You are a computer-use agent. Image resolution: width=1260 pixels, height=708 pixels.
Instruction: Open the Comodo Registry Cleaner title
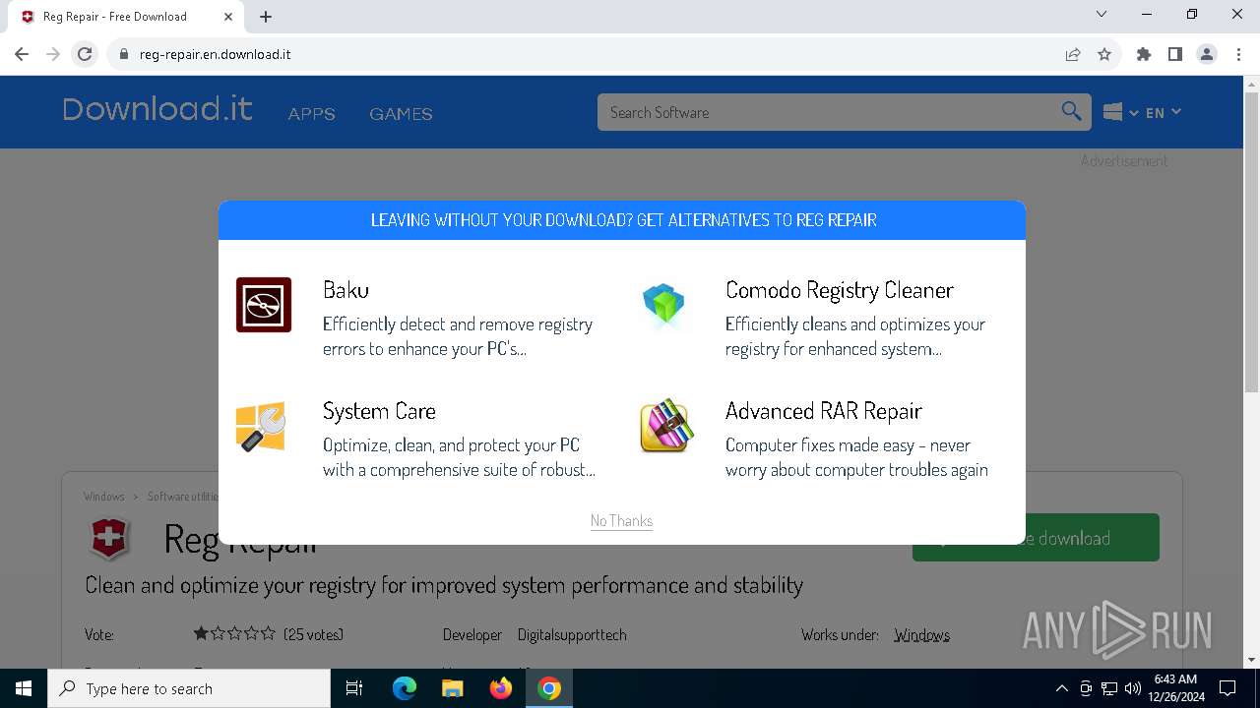click(x=840, y=290)
